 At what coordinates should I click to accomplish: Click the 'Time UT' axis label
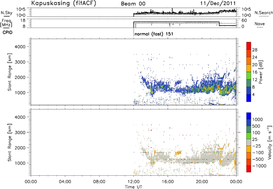[x=133, y=187]
